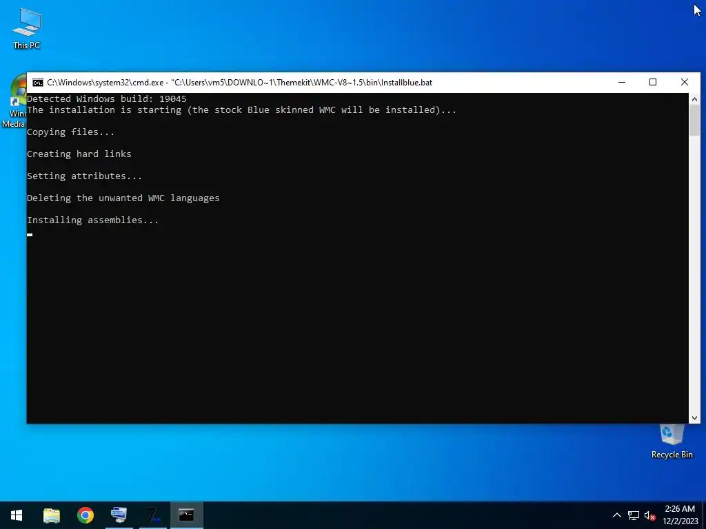Open the Recycle Bin desktop icon
This screenshot has height=529, width=706.
pos(672,442)
